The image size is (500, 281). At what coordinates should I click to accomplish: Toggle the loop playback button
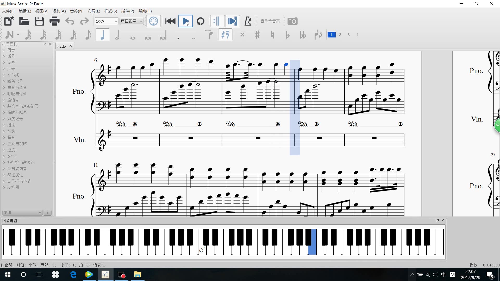pyautogui.click(x=201, y=21)
